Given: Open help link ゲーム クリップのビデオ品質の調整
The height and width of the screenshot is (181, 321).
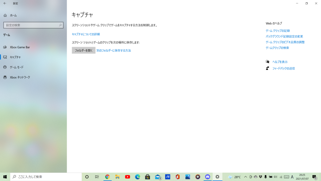Looking at the screenshot, I should 285,42.
